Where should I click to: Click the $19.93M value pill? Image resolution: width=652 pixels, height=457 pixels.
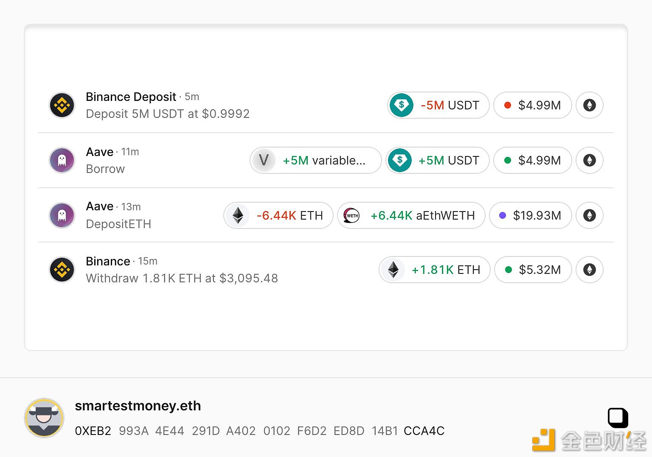click(x=531, y=215)
